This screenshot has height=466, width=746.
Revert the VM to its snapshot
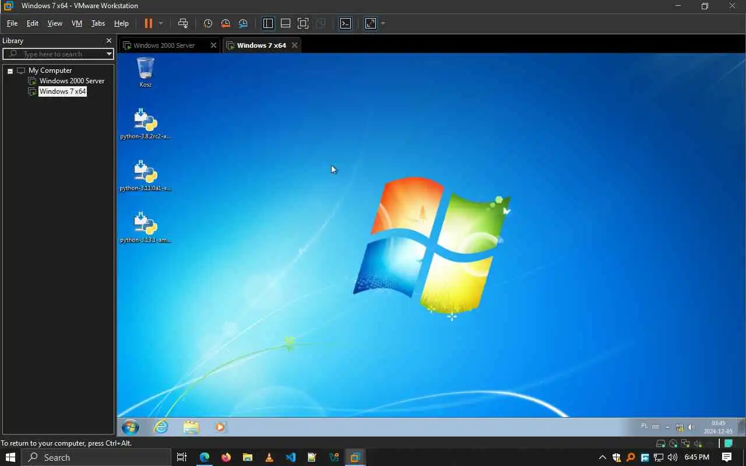point(226,23)
